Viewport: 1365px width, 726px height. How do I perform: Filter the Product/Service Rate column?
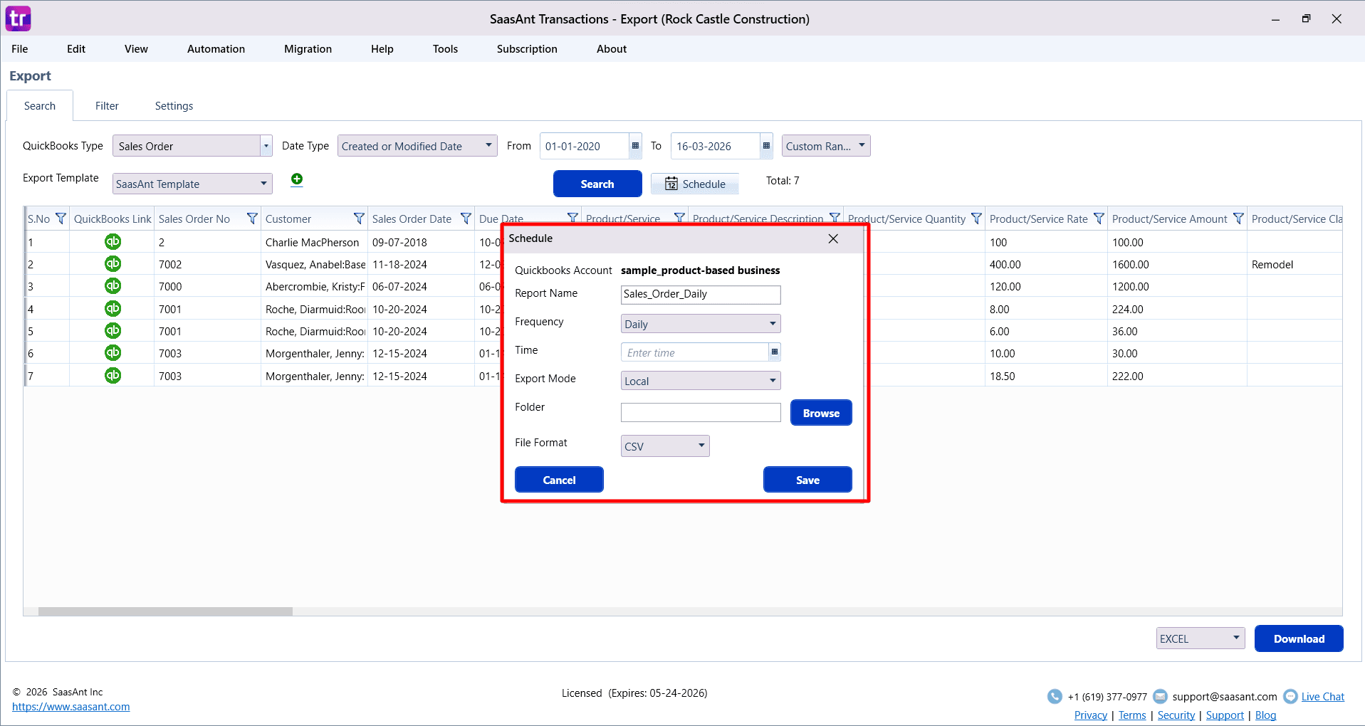click(1099, 219)
